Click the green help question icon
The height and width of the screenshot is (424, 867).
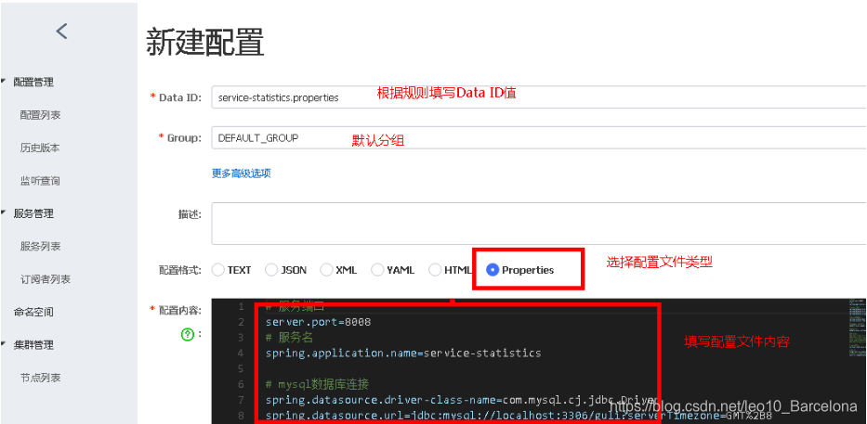point(188,335)
